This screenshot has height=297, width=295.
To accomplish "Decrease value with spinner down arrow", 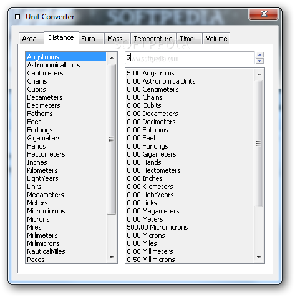I will tap(259, 61).
